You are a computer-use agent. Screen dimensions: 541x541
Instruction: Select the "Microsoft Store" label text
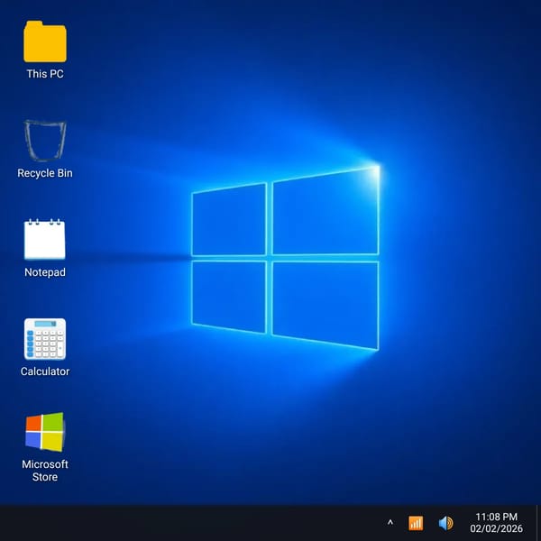point(45,471)
